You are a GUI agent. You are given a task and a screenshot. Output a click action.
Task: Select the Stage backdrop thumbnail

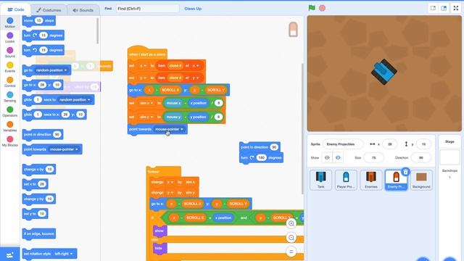pos(449,157)
